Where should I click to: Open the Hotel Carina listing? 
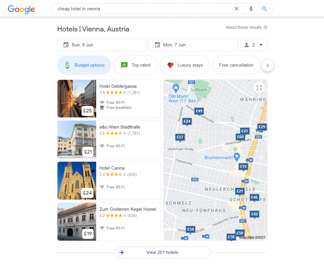tap(112, 168)
